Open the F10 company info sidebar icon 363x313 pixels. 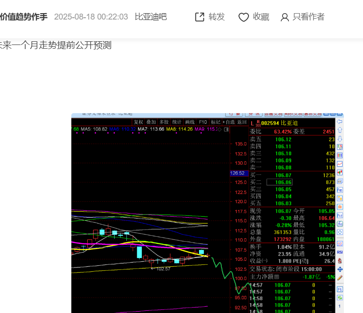[x=340, y=190]
